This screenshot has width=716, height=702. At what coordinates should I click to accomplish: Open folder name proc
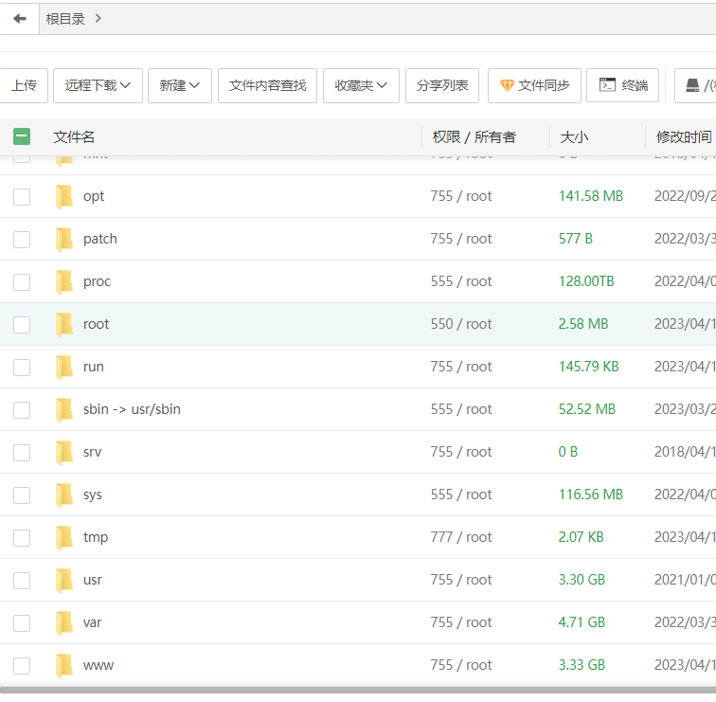(x=97, y=281)
